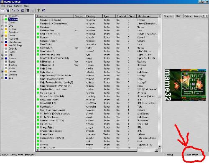Click the green icon beside Omega Race
The image size is (209, 163).
[38, 134]
